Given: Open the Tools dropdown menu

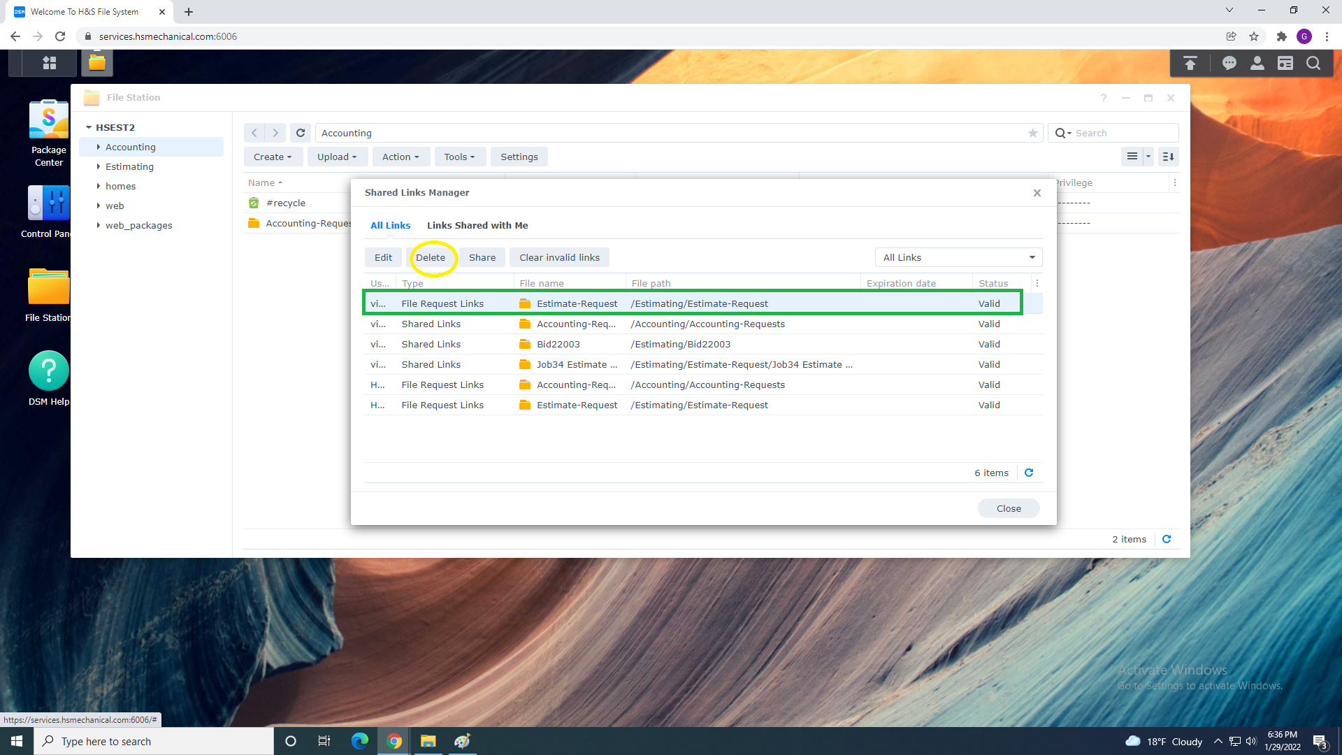Looking at the screenshot, I should 459,157.
